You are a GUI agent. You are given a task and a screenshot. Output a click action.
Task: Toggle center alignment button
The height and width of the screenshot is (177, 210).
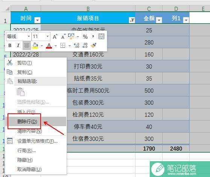tap(26, 46)
